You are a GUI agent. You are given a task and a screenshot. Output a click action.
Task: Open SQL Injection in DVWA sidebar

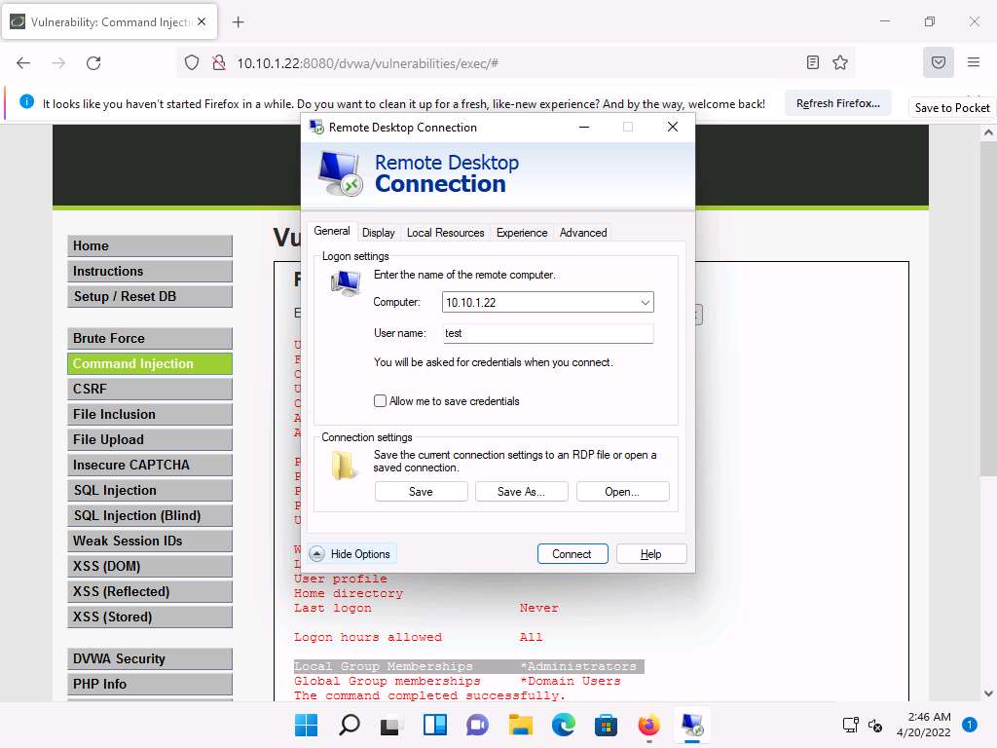coord(150,490)
